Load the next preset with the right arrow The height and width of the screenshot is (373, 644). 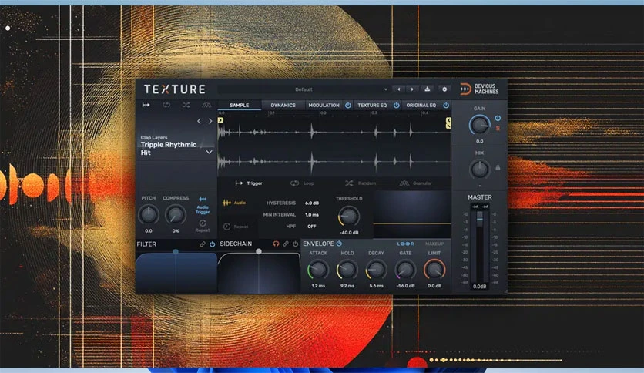coord(412,89)
